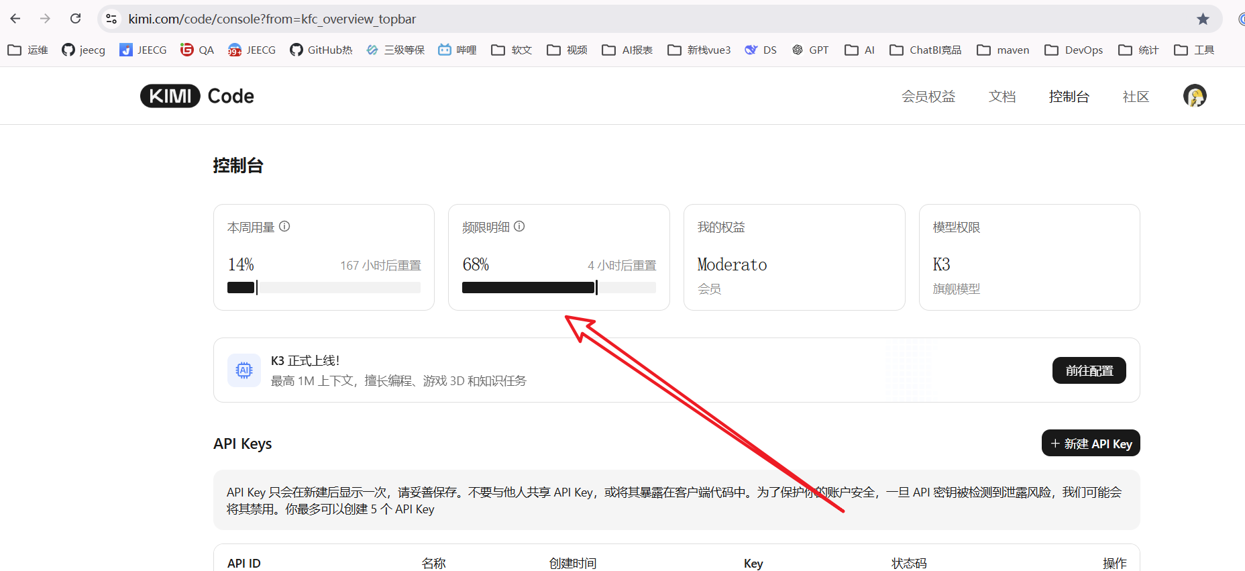Open the QA bookmark
This screenshot has height=571, width=1245.
pyautogui.click(x=197, y=50)
